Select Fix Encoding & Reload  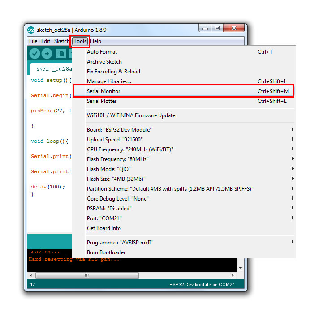click(x=184, y=72)
